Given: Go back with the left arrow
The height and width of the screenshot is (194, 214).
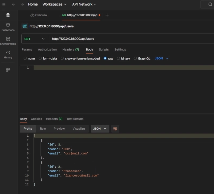Looking at the screenshot, I should point(13,4).
